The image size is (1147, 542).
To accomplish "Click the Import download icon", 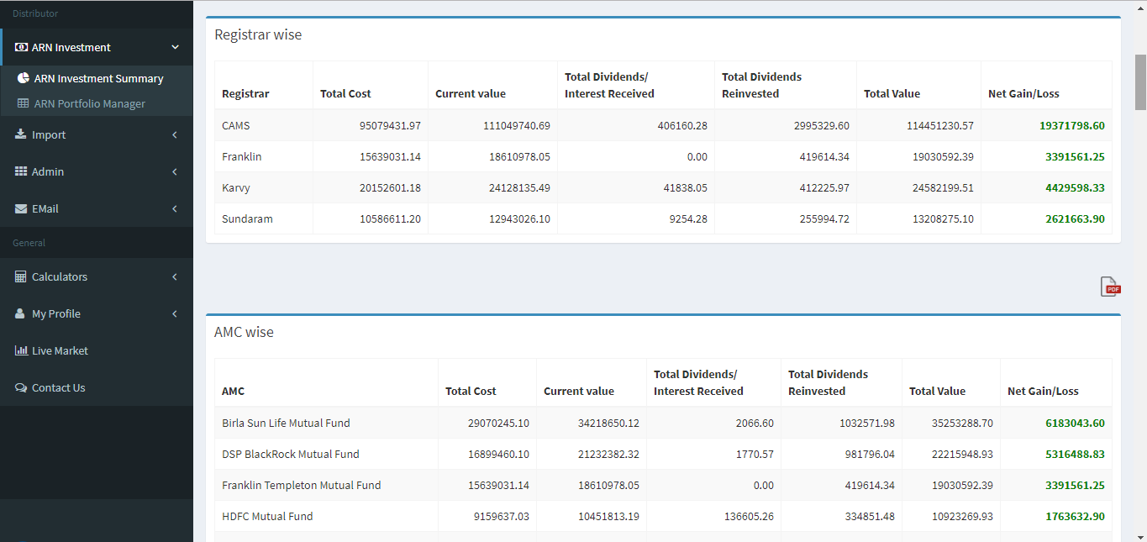I will (x=21, y=134).
